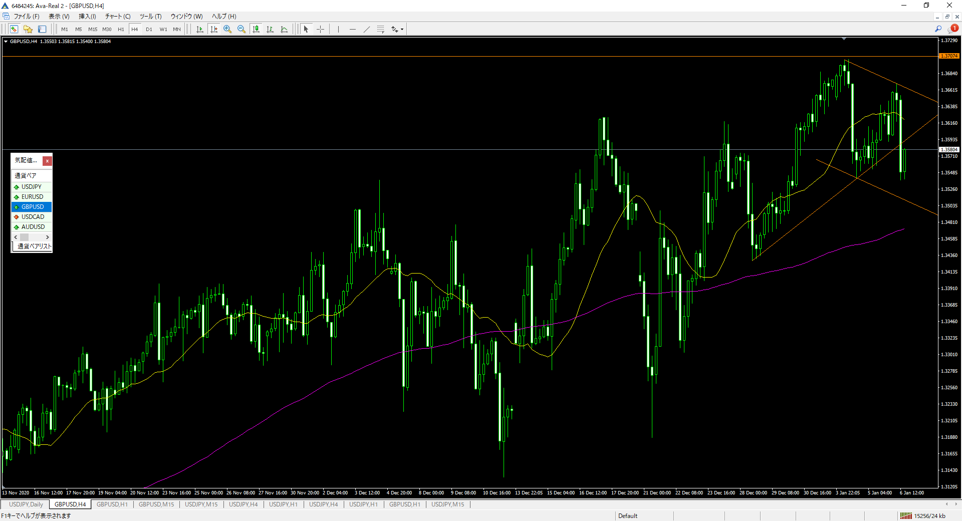
Task: Select AUDUSD in the quotes list
Action: coord(32,227)
